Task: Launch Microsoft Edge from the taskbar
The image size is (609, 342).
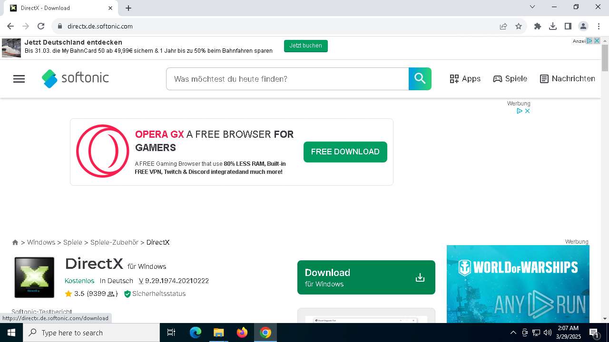Action: coord(196,332)
